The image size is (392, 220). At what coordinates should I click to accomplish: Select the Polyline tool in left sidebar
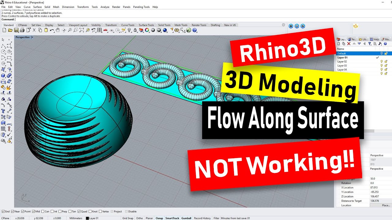[x=3, y=46]
